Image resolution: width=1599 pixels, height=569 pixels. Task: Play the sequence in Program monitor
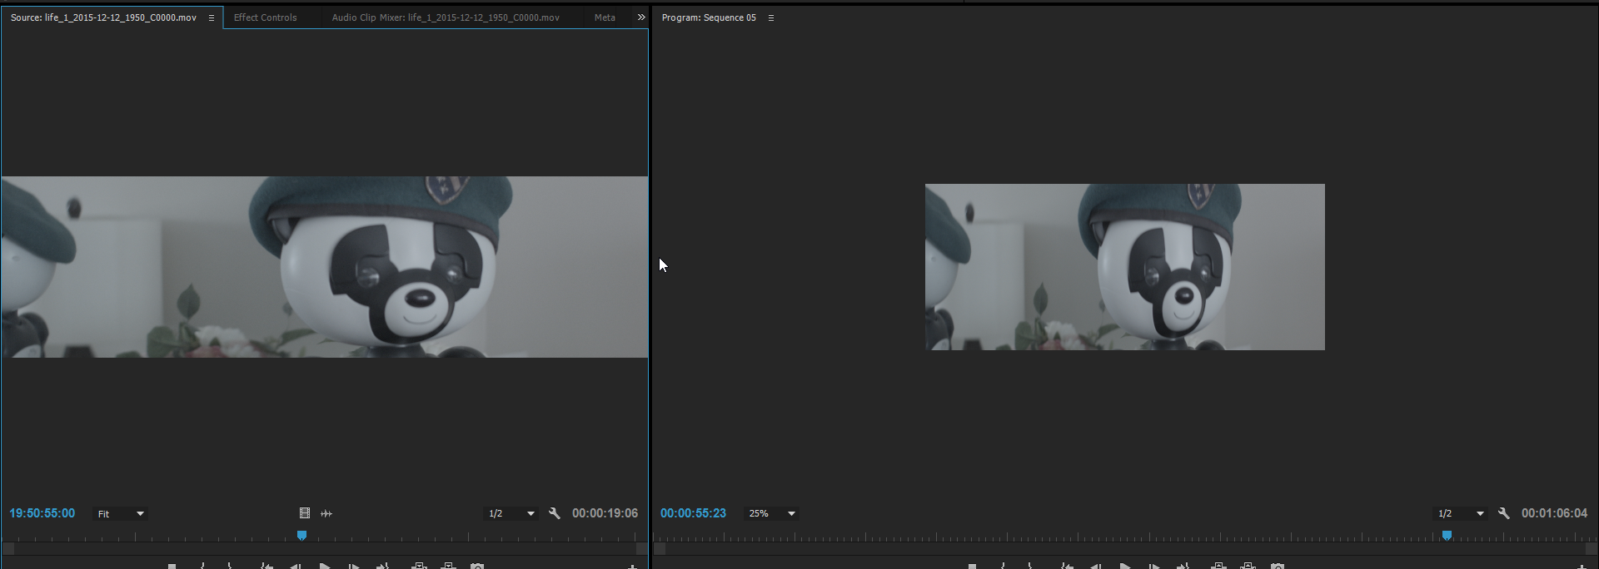tap(1125, 566)
